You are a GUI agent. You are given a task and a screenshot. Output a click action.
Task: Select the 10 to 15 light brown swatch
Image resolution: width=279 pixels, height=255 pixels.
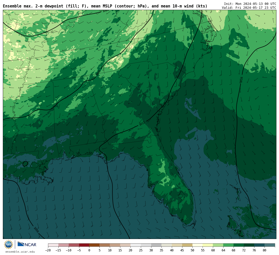pyautogui.click(x=115, y=245)
